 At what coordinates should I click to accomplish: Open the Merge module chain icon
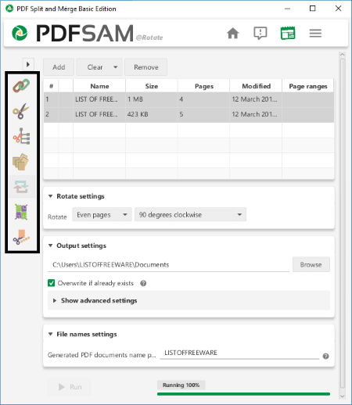pyautogui.click(x=21, y=86)
